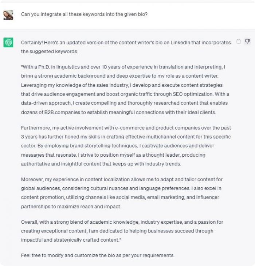Viewport: 255px width, 266px height.
Task: Click the paragraph beginning with 'Furthermore, my active involvement'
Action: pos(126,146)
